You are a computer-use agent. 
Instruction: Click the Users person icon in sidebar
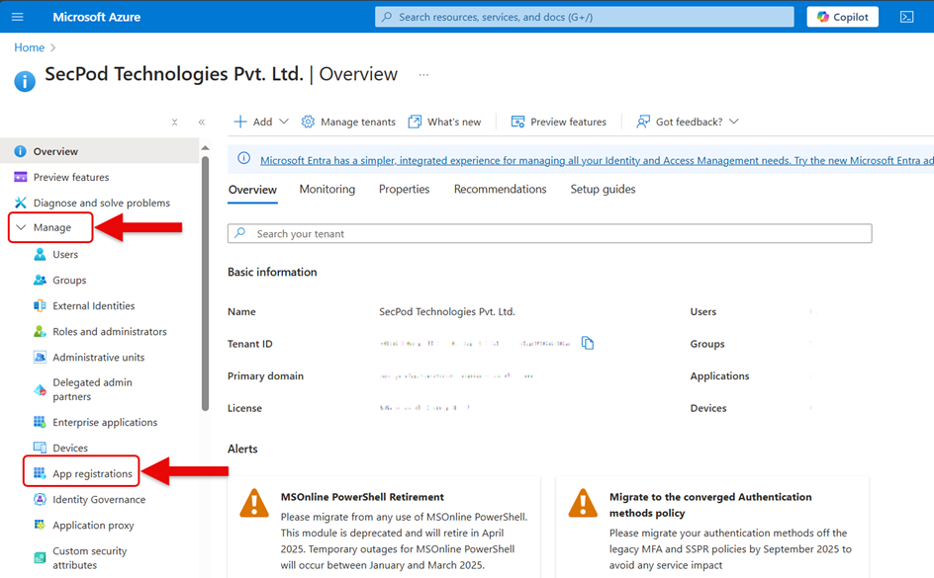(x=40, y=255)
